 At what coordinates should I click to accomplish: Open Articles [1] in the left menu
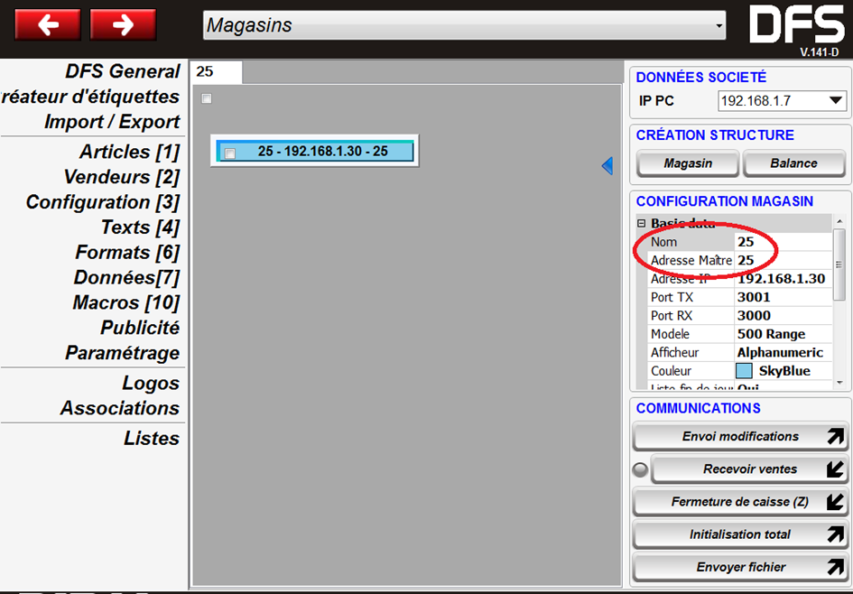click(129, 152)
